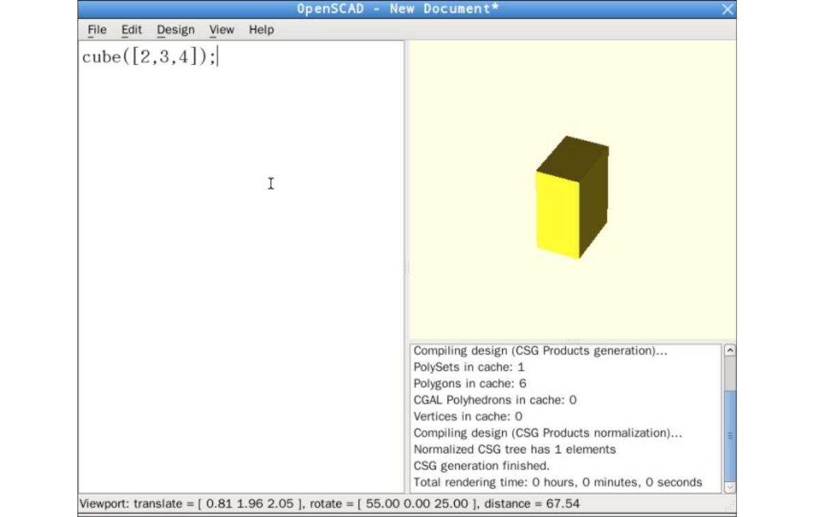The image size is (814, 517).
Task: Open the Design menu
Action: pyautogui.click(x=176, y=29)
